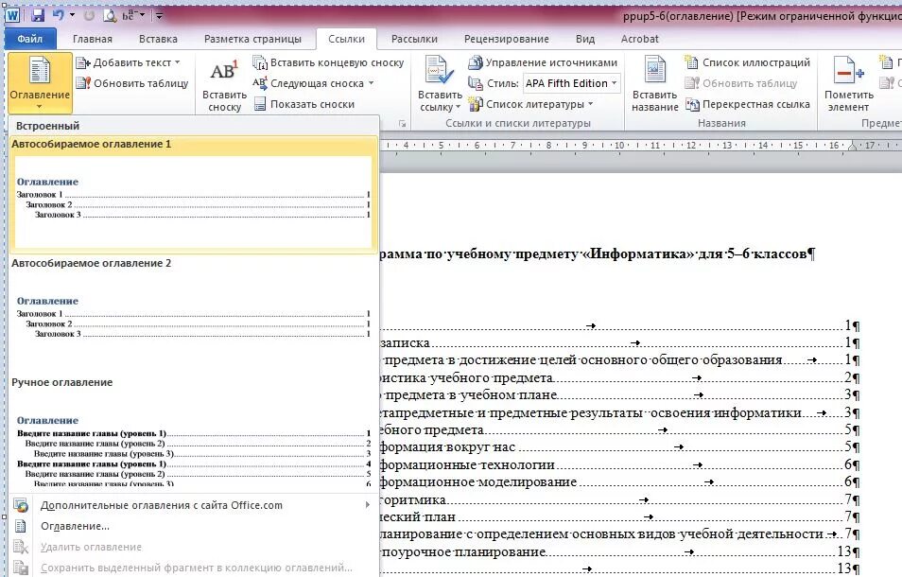Viewport: 902px width, 577px height.
Task: Click the Word application icon in the title bar
Action: click(x=12, y=15)
